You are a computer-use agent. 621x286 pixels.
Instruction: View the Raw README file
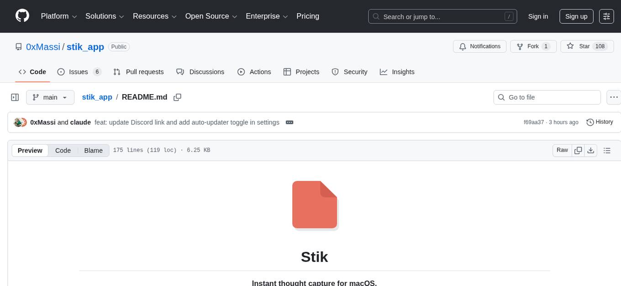[562, 150]
